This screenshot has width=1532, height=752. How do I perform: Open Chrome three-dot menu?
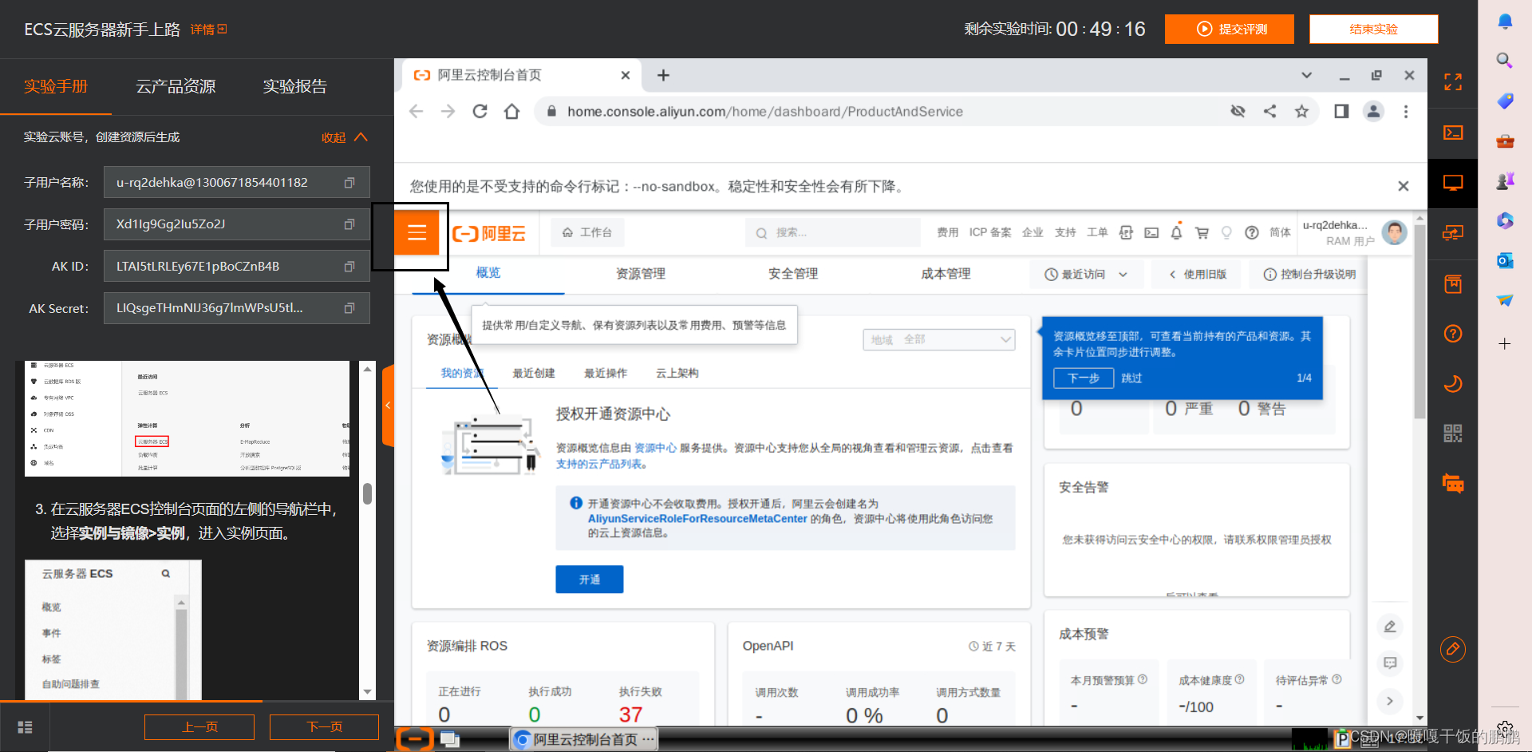pos(1406,112)
